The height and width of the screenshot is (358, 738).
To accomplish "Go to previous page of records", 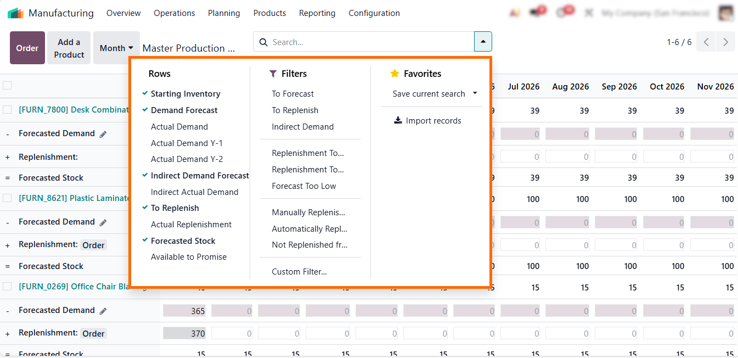I will click(x=706, y=42).
